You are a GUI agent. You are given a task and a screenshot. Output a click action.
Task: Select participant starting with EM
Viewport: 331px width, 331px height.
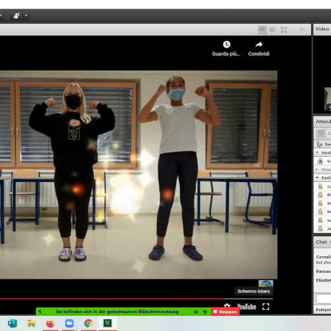[x=322, y=203]
